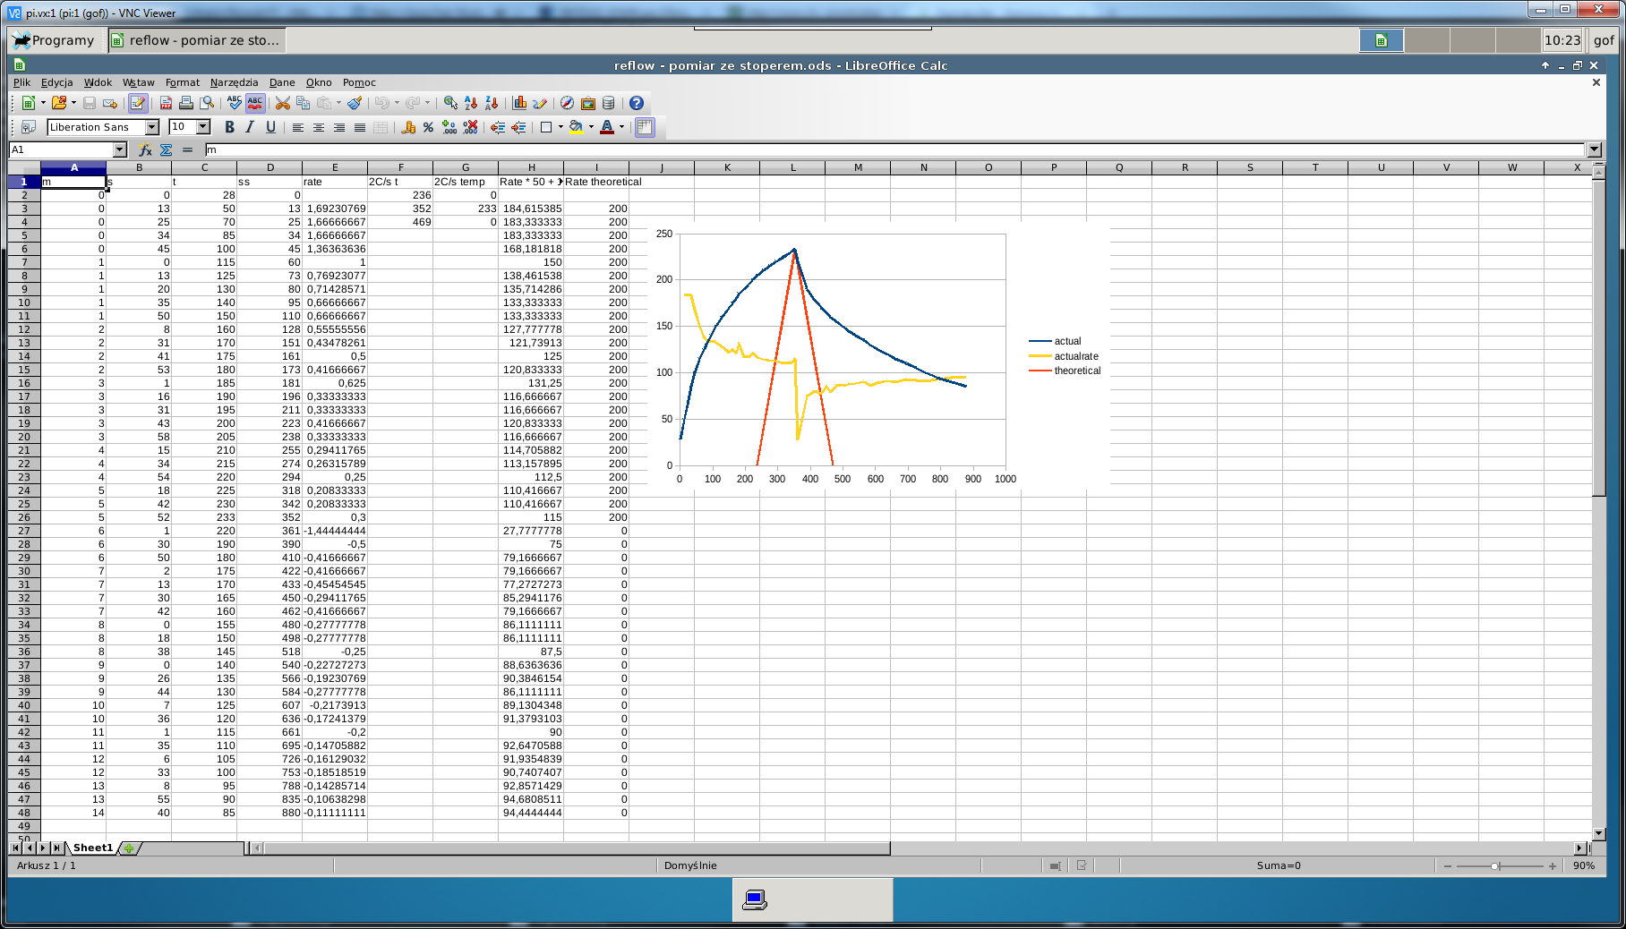Export directly as PDF
This screenshot has height=929, width=1626.
(166, 103)
